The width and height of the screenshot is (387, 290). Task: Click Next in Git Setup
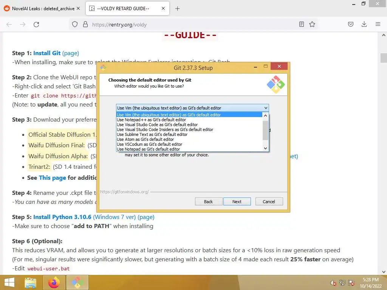237,202
